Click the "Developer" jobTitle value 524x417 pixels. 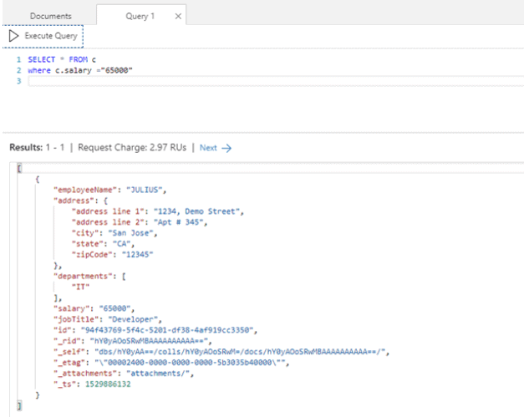133,319
